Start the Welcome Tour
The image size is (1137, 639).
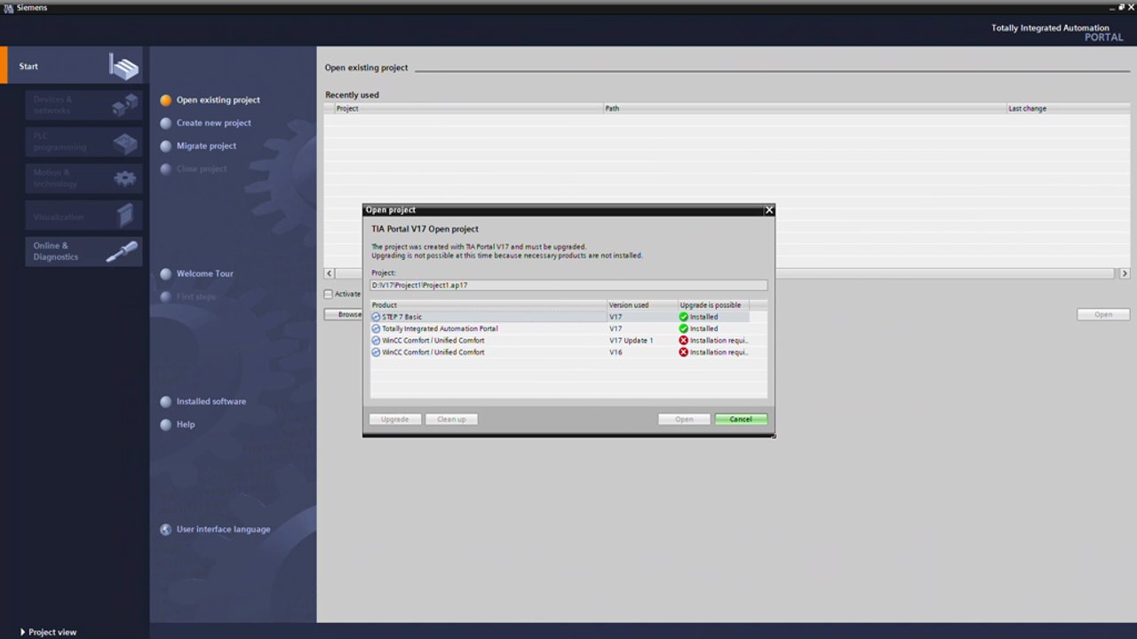point(204,274)
